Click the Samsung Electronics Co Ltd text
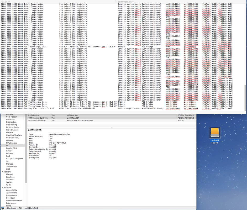Screen dimensions: 247x210 [39, 108]
